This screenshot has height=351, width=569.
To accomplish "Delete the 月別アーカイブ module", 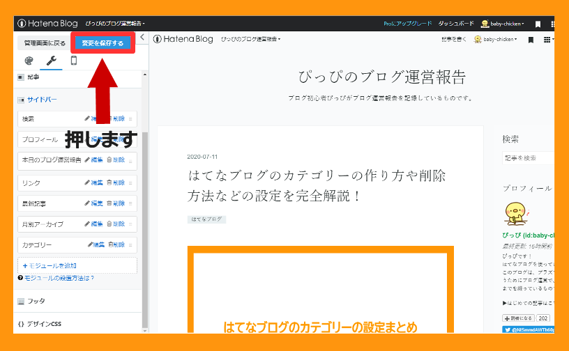I will 116,224.
